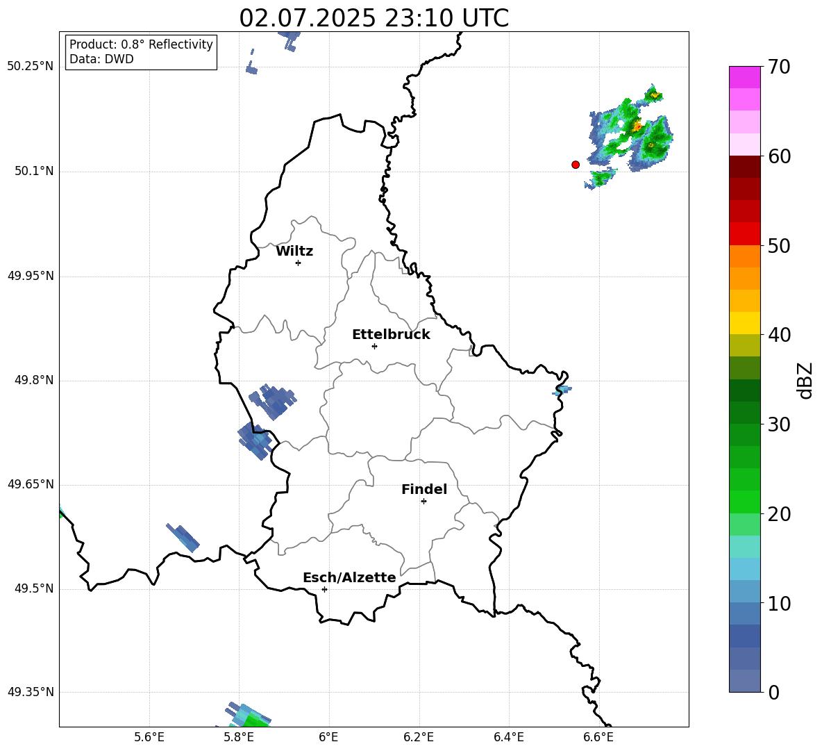Click the 20 value on the colorbar

[779, 514]
